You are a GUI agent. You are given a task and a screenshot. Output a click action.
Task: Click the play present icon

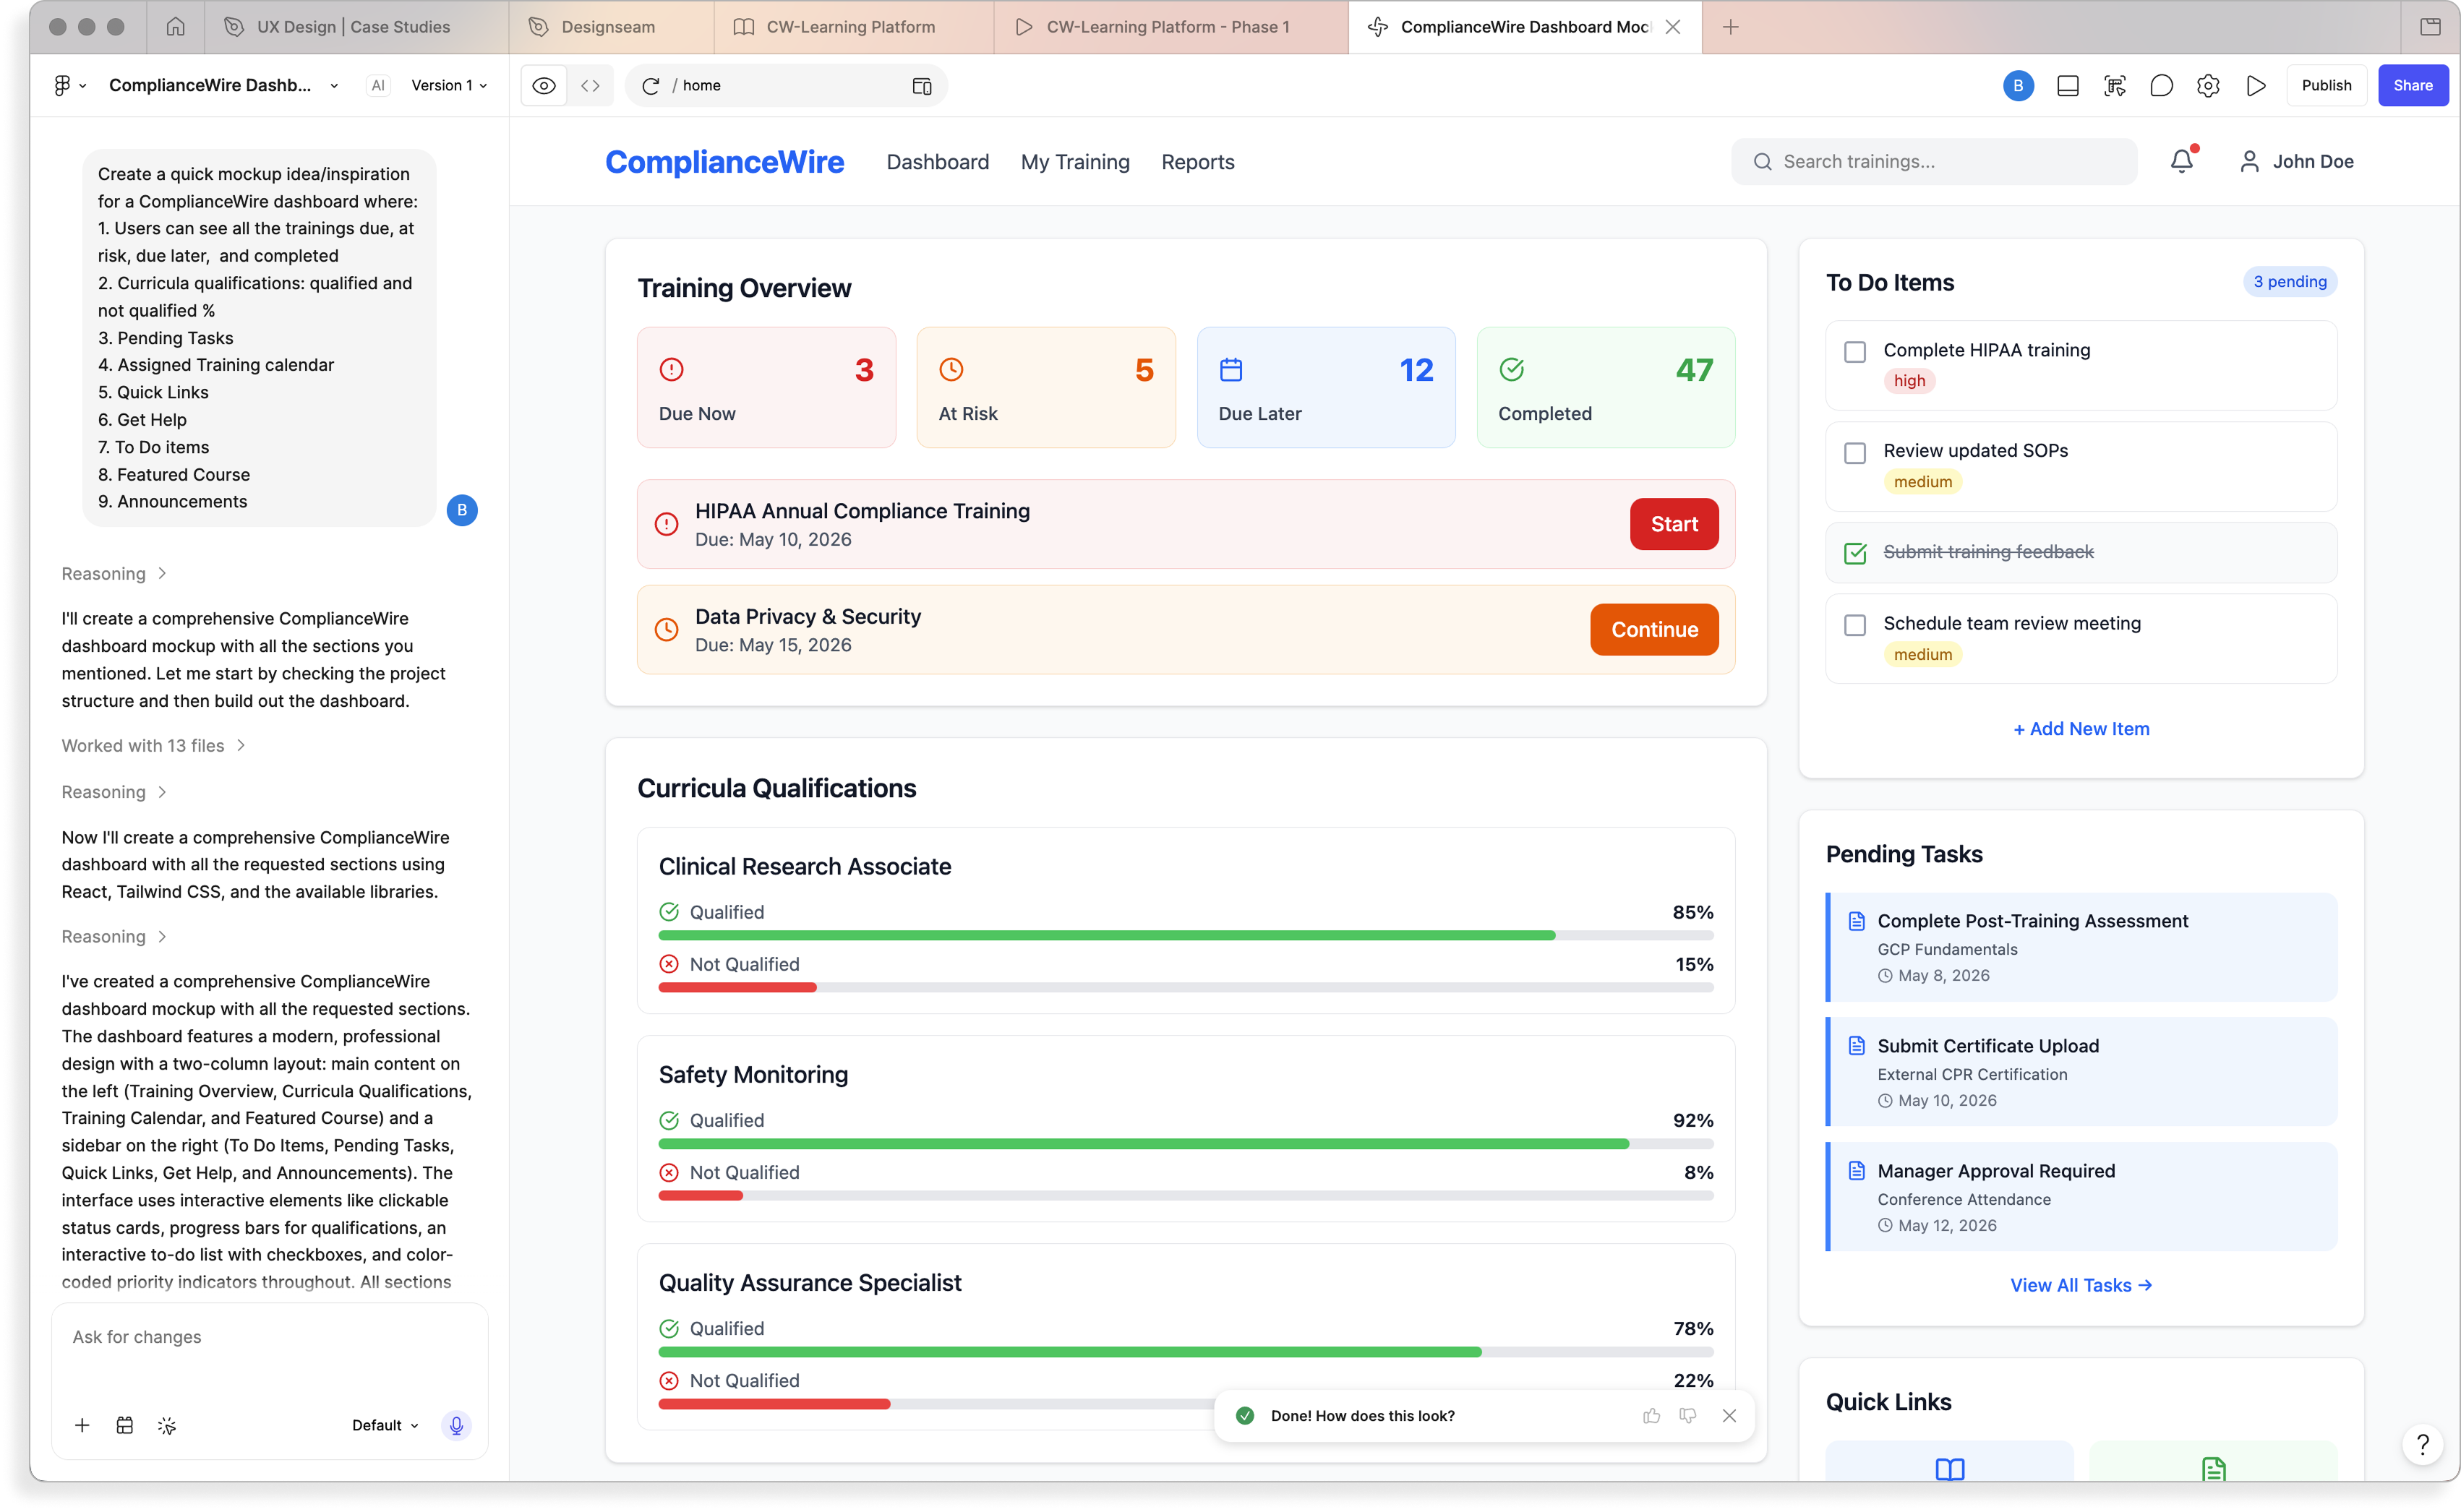(x=2255, y=85)
